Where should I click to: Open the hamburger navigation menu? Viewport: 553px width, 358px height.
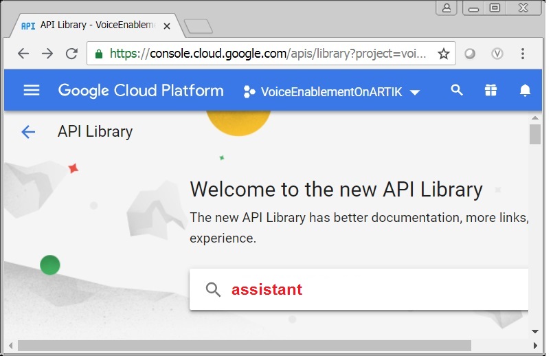[x=32, y=90]
